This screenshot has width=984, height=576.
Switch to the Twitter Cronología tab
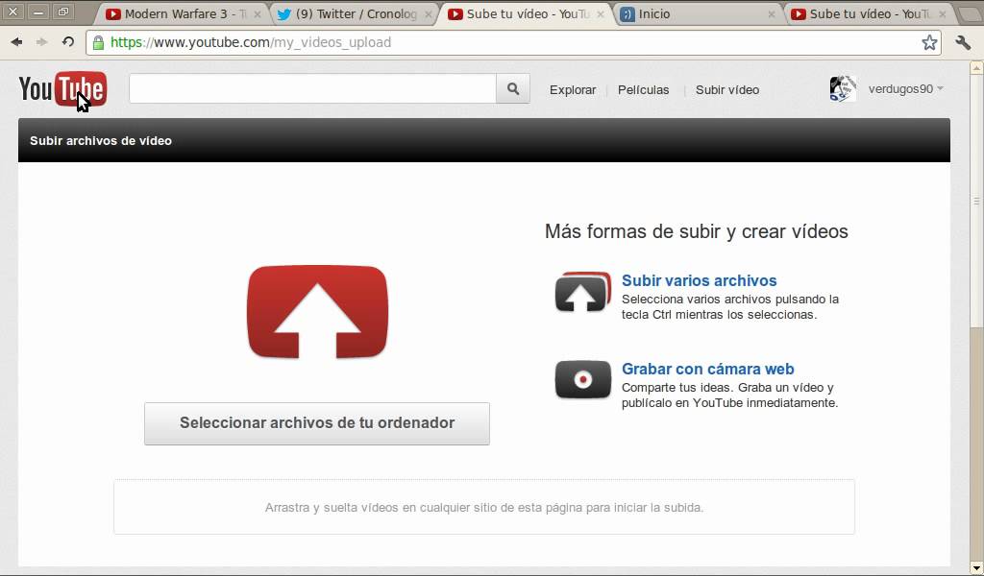[356, 13]
